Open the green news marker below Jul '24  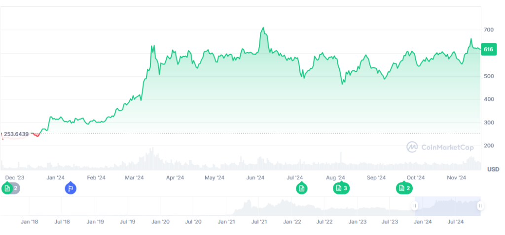coord(301,188)
